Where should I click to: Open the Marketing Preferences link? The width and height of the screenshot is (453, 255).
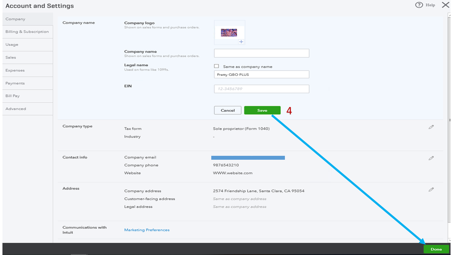[147, 230]
